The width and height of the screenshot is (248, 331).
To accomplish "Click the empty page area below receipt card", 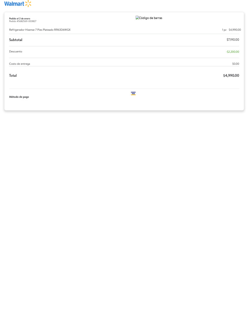I will 124,210.
